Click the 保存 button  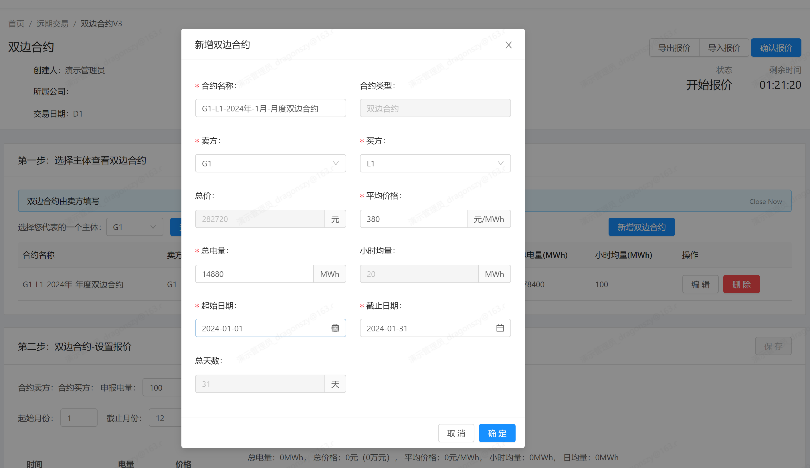click(773, 346)
